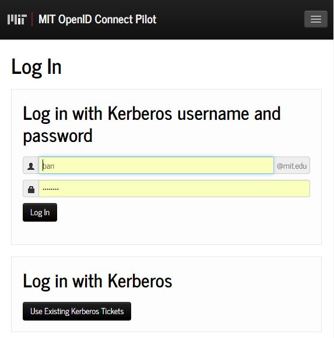334x338 pixels.
Task: Click the Log in with Kerberos heading
Action: (x=97, y=281)
